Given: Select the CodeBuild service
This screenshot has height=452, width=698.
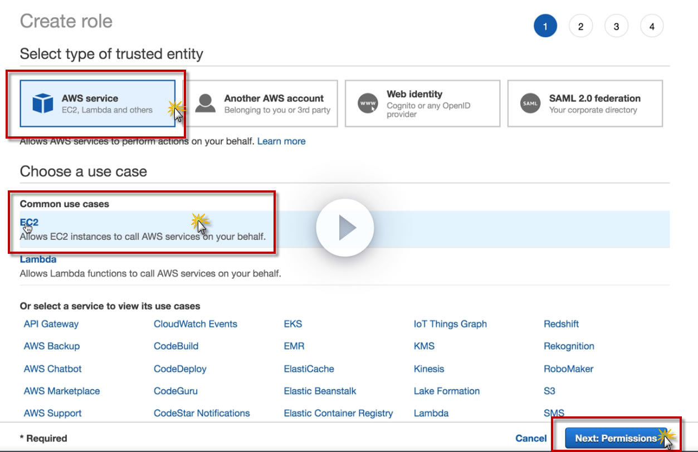Looking at the screenshot, I should click(x=176, y=346).
